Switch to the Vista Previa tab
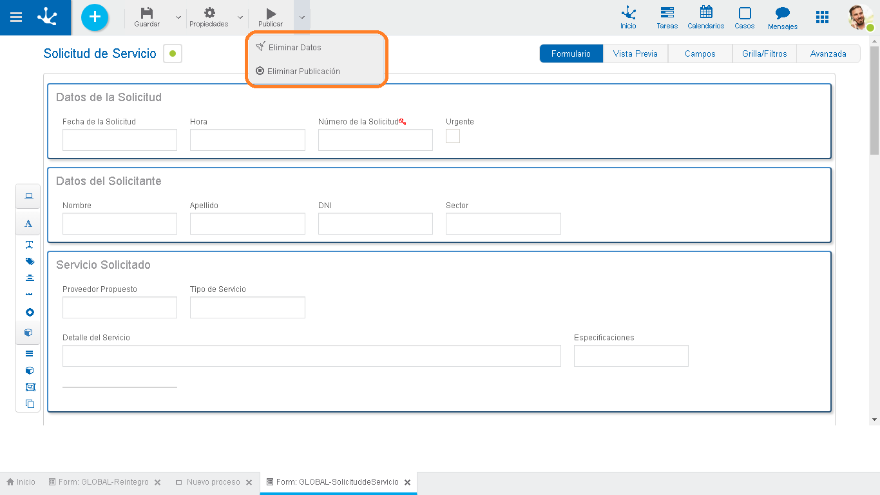Viewport: 880px width, 495px height. [x=635, y=53]
